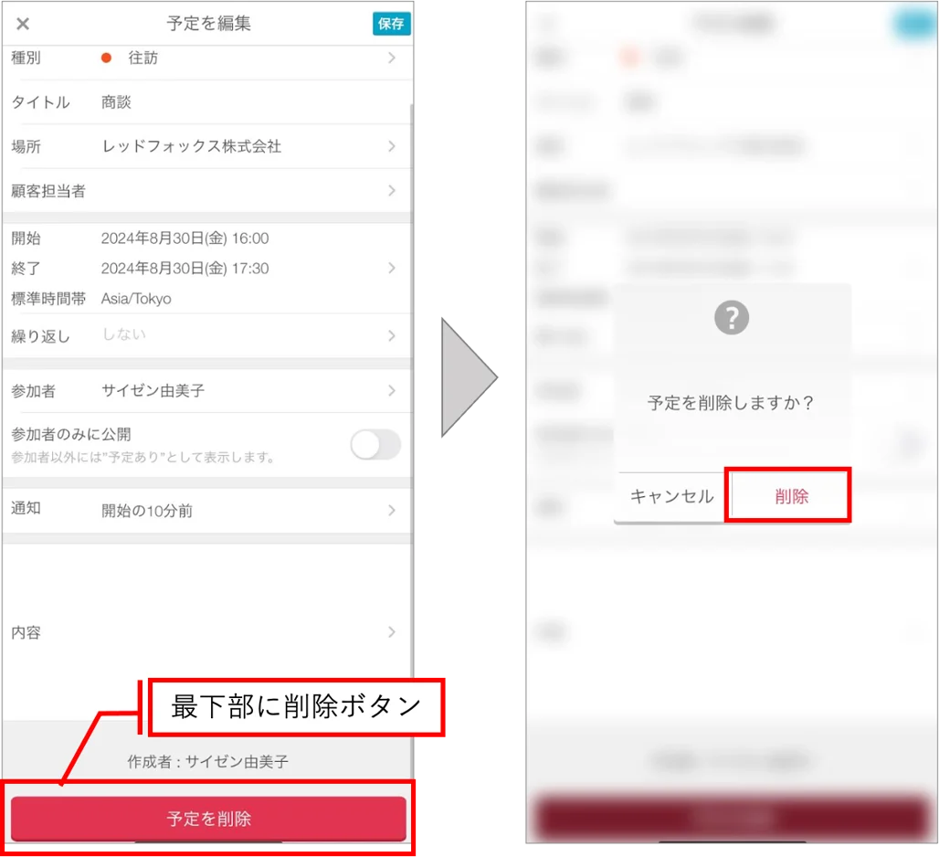Close the 予定を編集 screen with X
This screenshot has height=857, width=939.
23,24
